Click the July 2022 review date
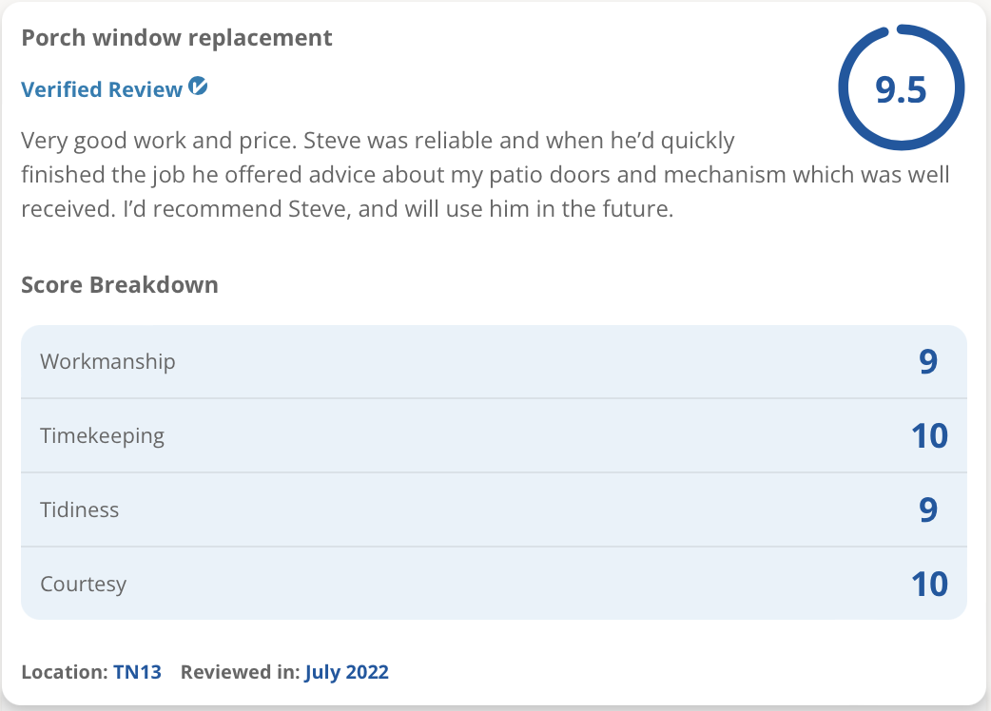The height and width of the screenshot is (711, 991). click(346, 672)
